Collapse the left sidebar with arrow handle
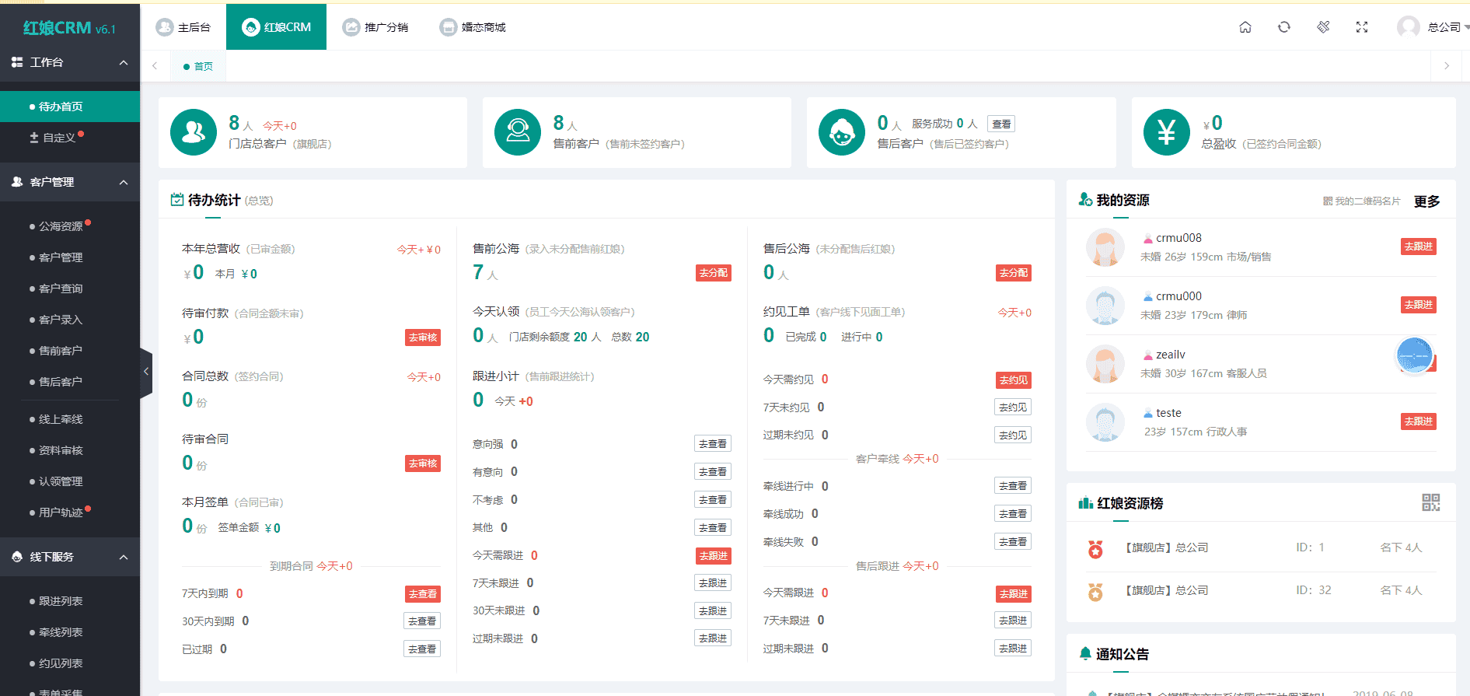This screenshot has height=696, width=1470. 146,372
